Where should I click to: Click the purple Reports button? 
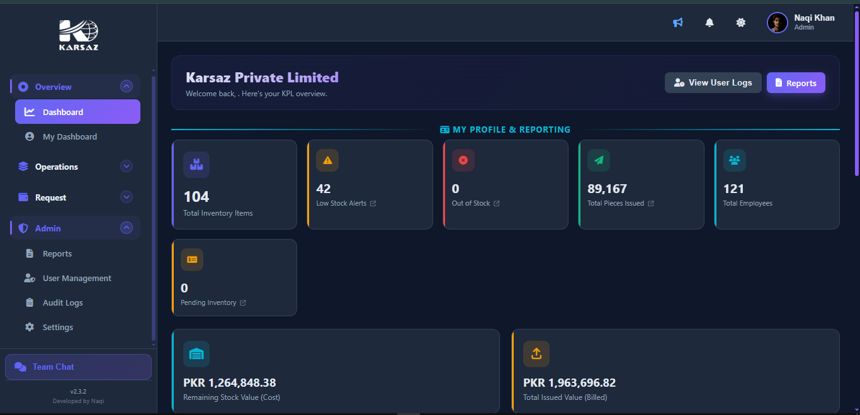pos(796,83)
